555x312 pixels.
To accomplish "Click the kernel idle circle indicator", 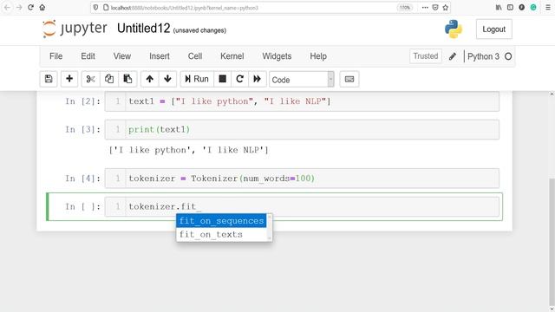I will coord(508,56).
